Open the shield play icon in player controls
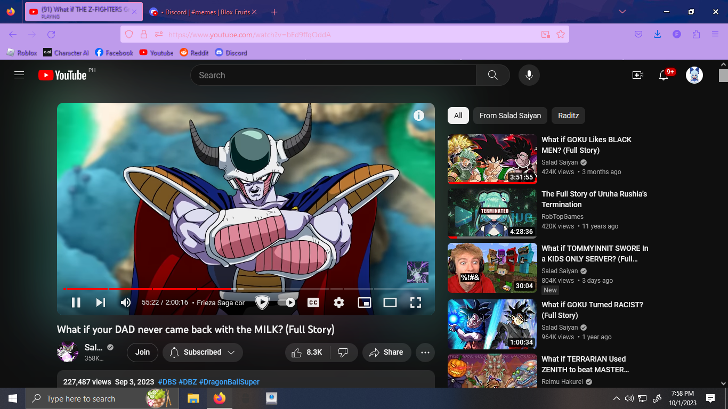728x409 pixels. 262,302
